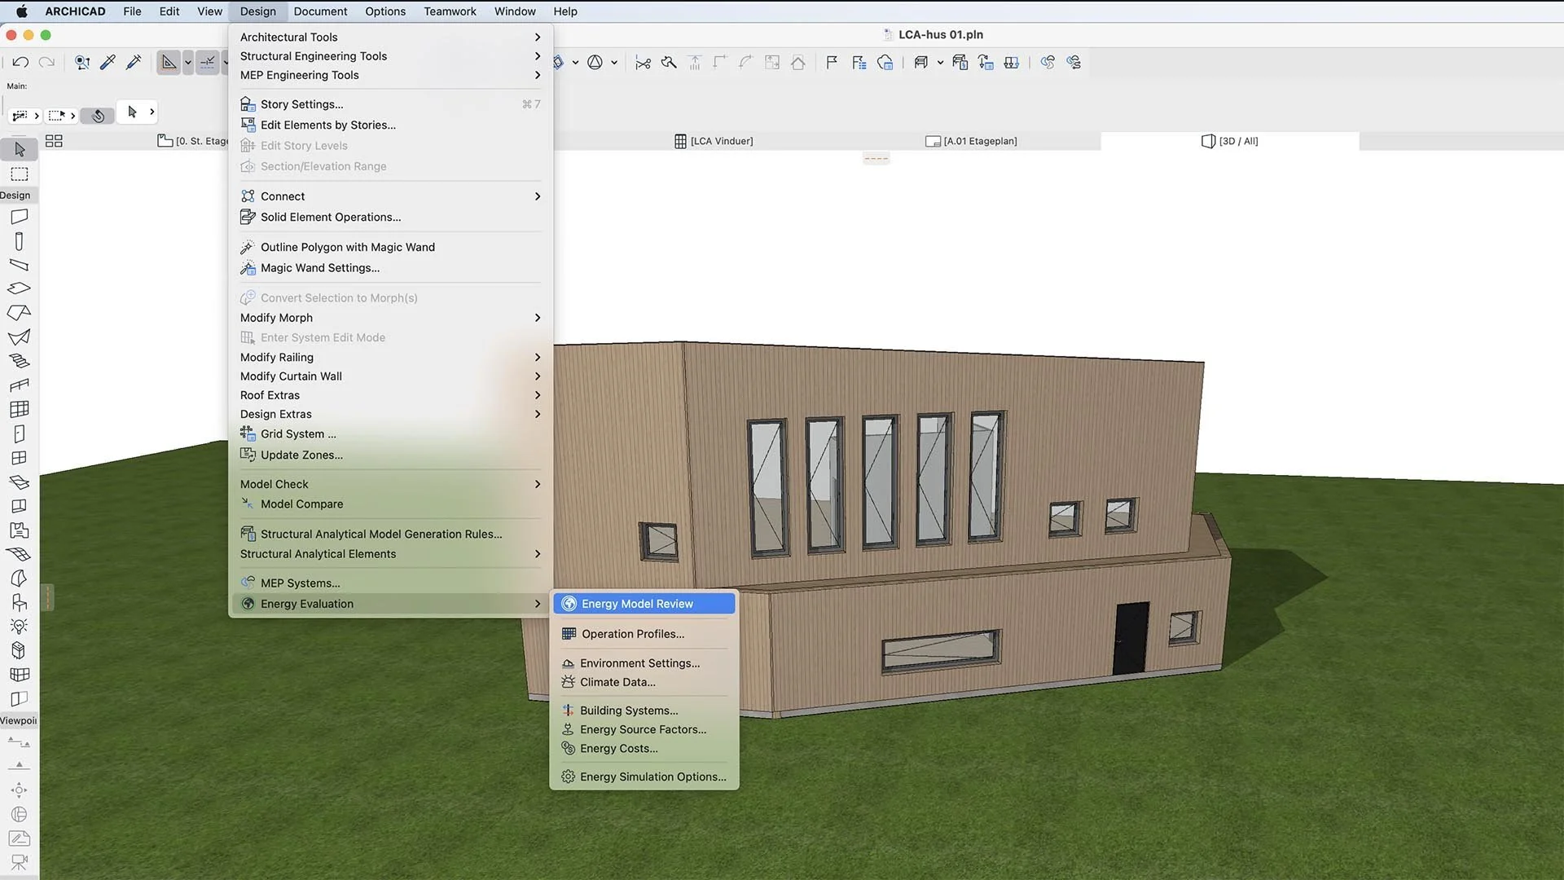This screenshot has height=880, width=1564.
Task: Select the Arrow tool in the toolbox
Action: pos(20,150)
